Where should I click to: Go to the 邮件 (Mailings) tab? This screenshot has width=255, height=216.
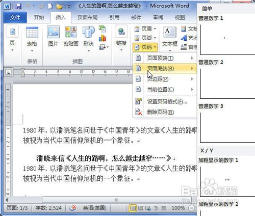click(x=136, y=17)
